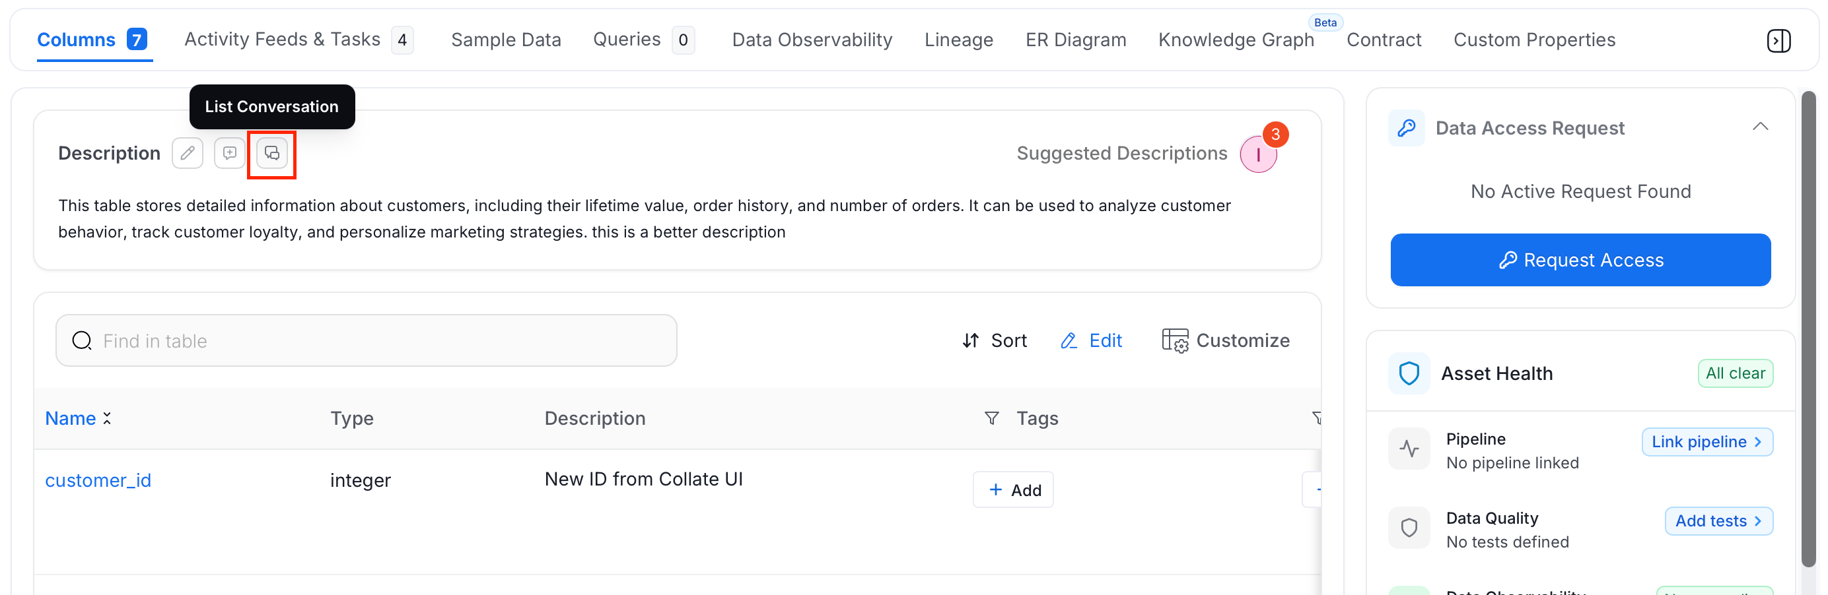The height and width of the screenshot is (595, 1828).
Task: Click the "Suggested Descriptions" label
Action: click(x=1122, y=153)
